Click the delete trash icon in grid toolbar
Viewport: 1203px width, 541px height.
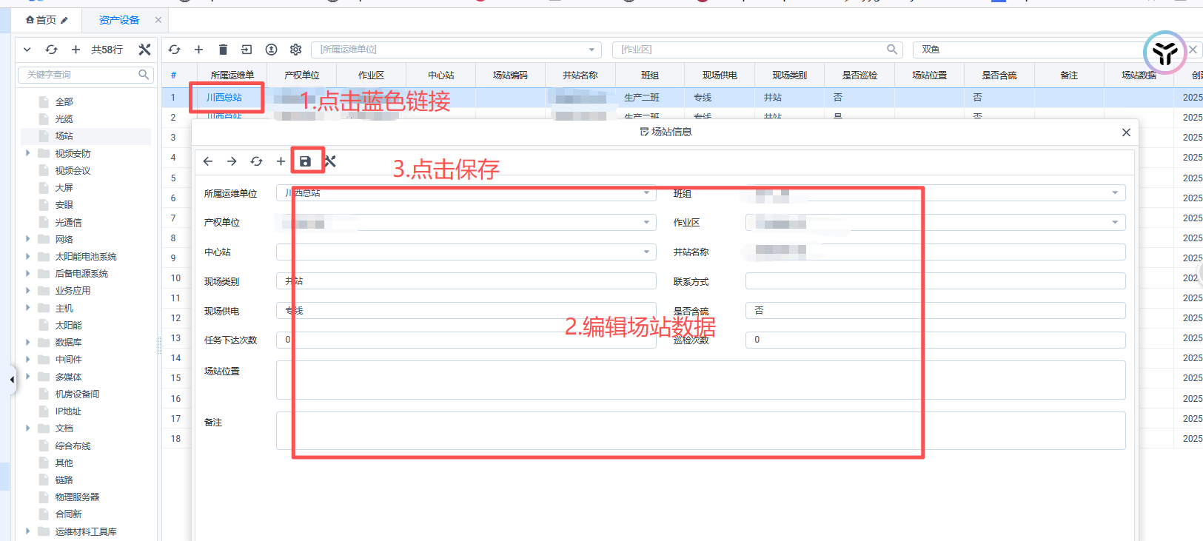223,50
